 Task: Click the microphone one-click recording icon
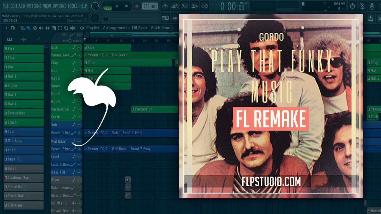[x=372, y=6]
